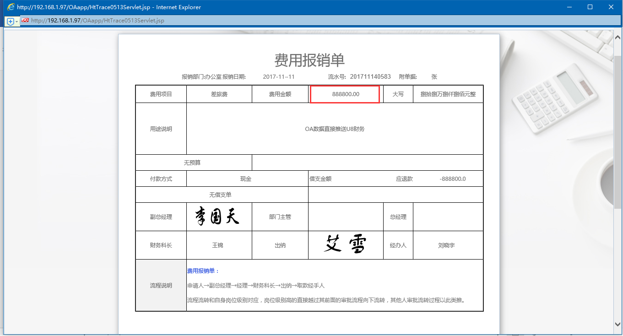Click the blue add-site shield icon beside the address bar
The width and height of the screenshot is (623, 336).
pyautogui.click(x=10, y=20)
